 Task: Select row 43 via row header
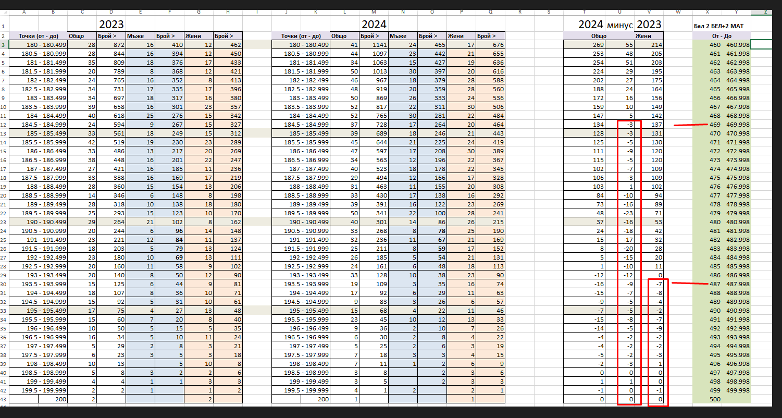[4, 399]
